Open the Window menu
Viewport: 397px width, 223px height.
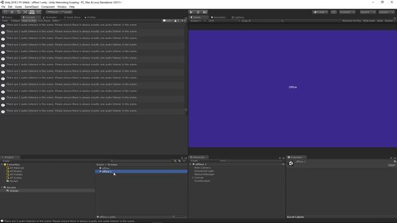point(62,7)
